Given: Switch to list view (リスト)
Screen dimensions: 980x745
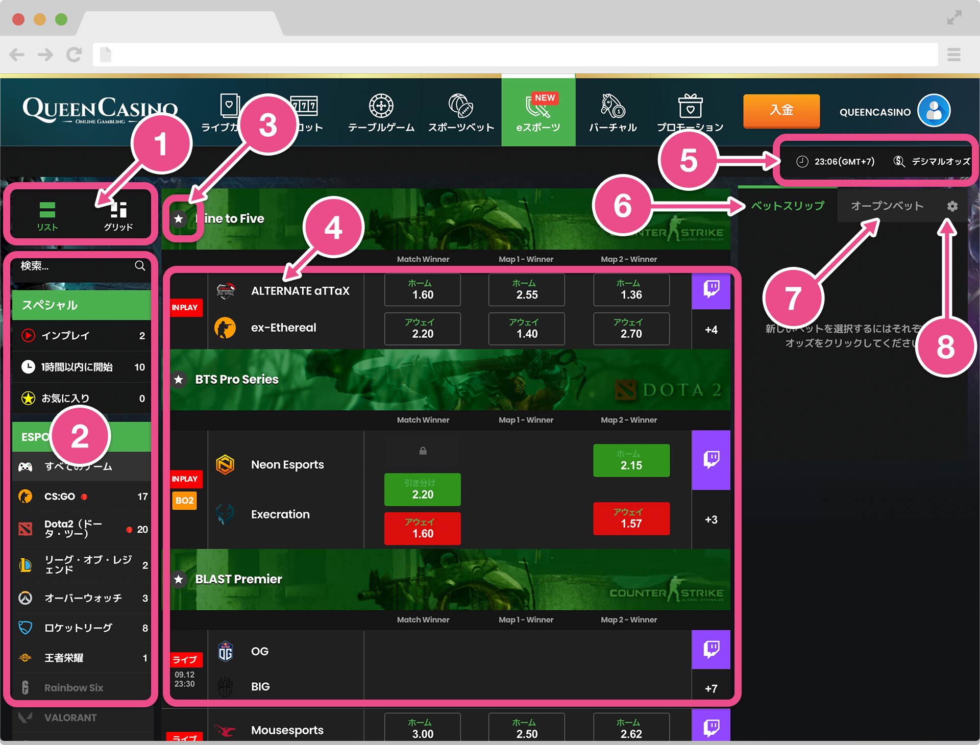Looking at the screenshot, I should point(47,216).
